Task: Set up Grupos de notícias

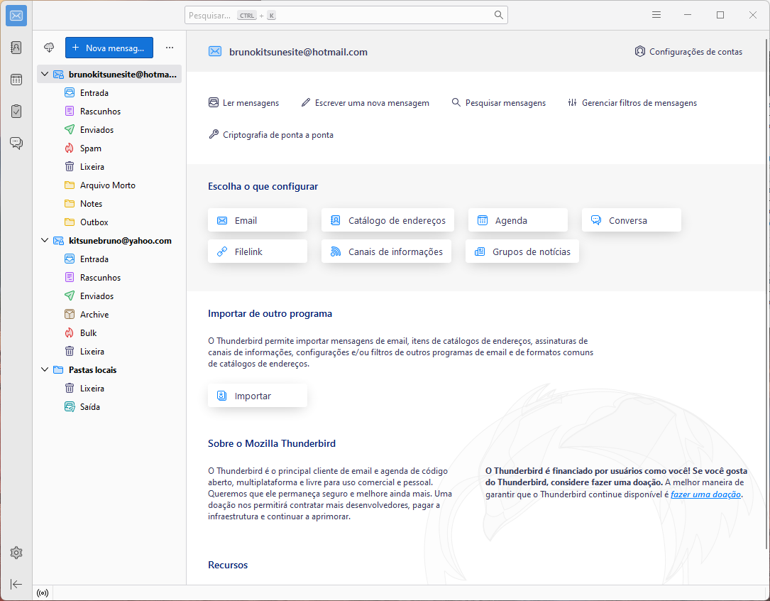Action: pyautogui.click(x=522, y=251)
